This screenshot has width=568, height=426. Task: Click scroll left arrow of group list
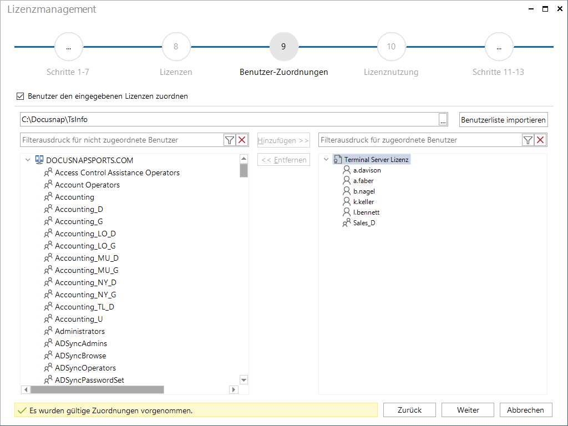pyautogui.click(x=26, y=389)
